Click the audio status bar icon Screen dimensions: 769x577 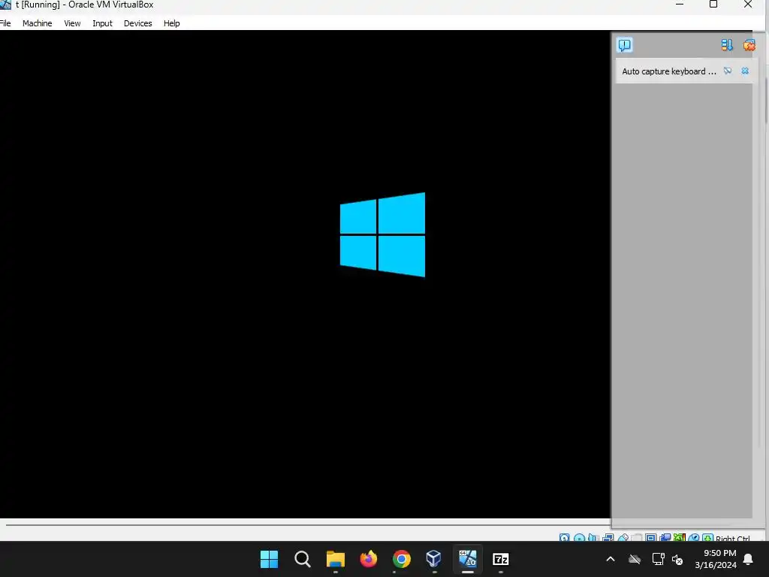(x=593, y=538)
